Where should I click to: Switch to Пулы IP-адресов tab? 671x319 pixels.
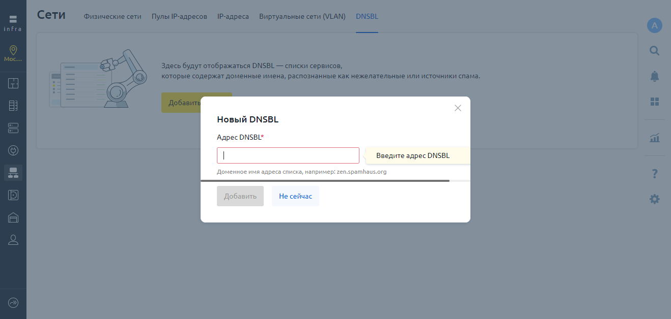[x=179, y=16]
